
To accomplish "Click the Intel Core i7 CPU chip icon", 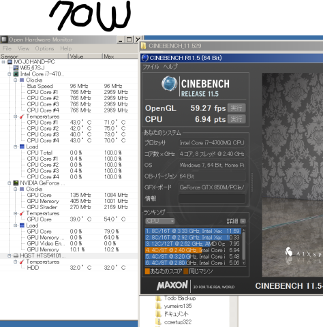I will 16,74.
